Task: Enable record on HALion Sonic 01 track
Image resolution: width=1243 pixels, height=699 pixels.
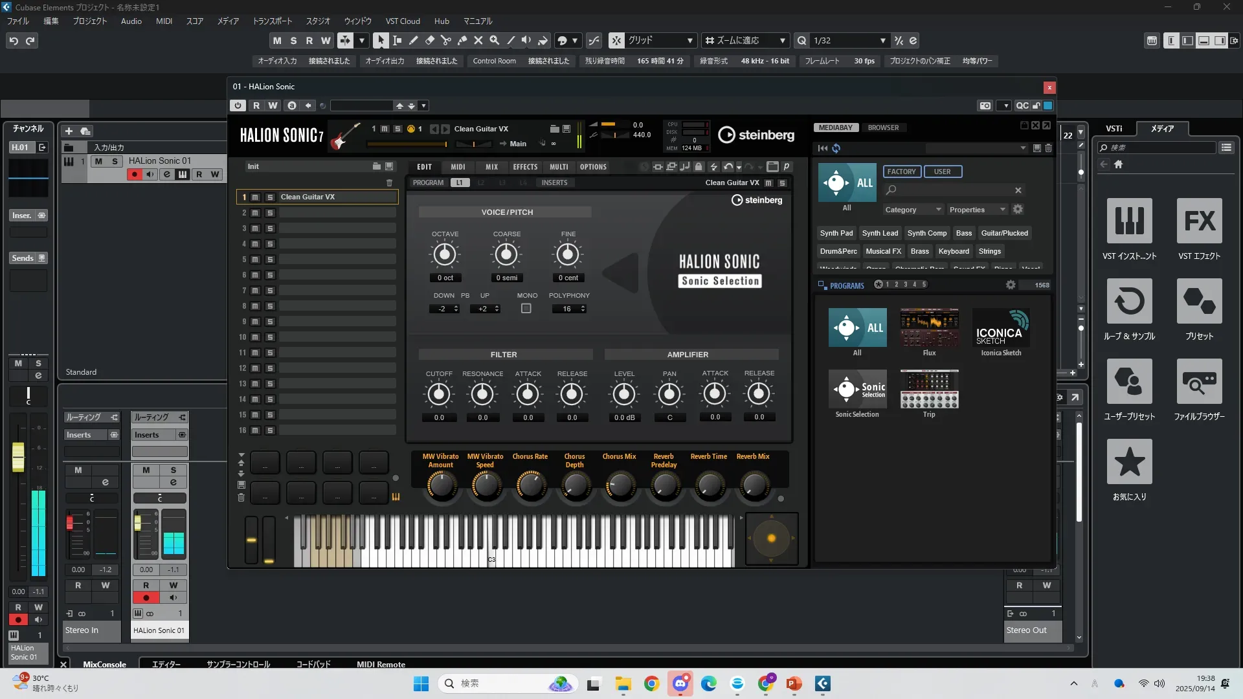Action: [x=134, y=175]
